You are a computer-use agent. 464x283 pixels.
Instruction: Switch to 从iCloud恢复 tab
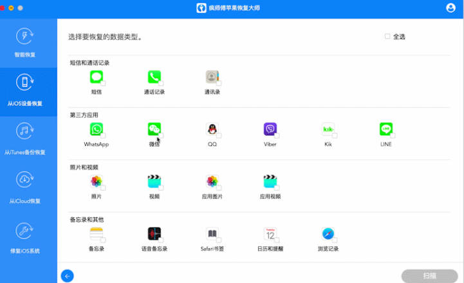(x=28, y=190)
